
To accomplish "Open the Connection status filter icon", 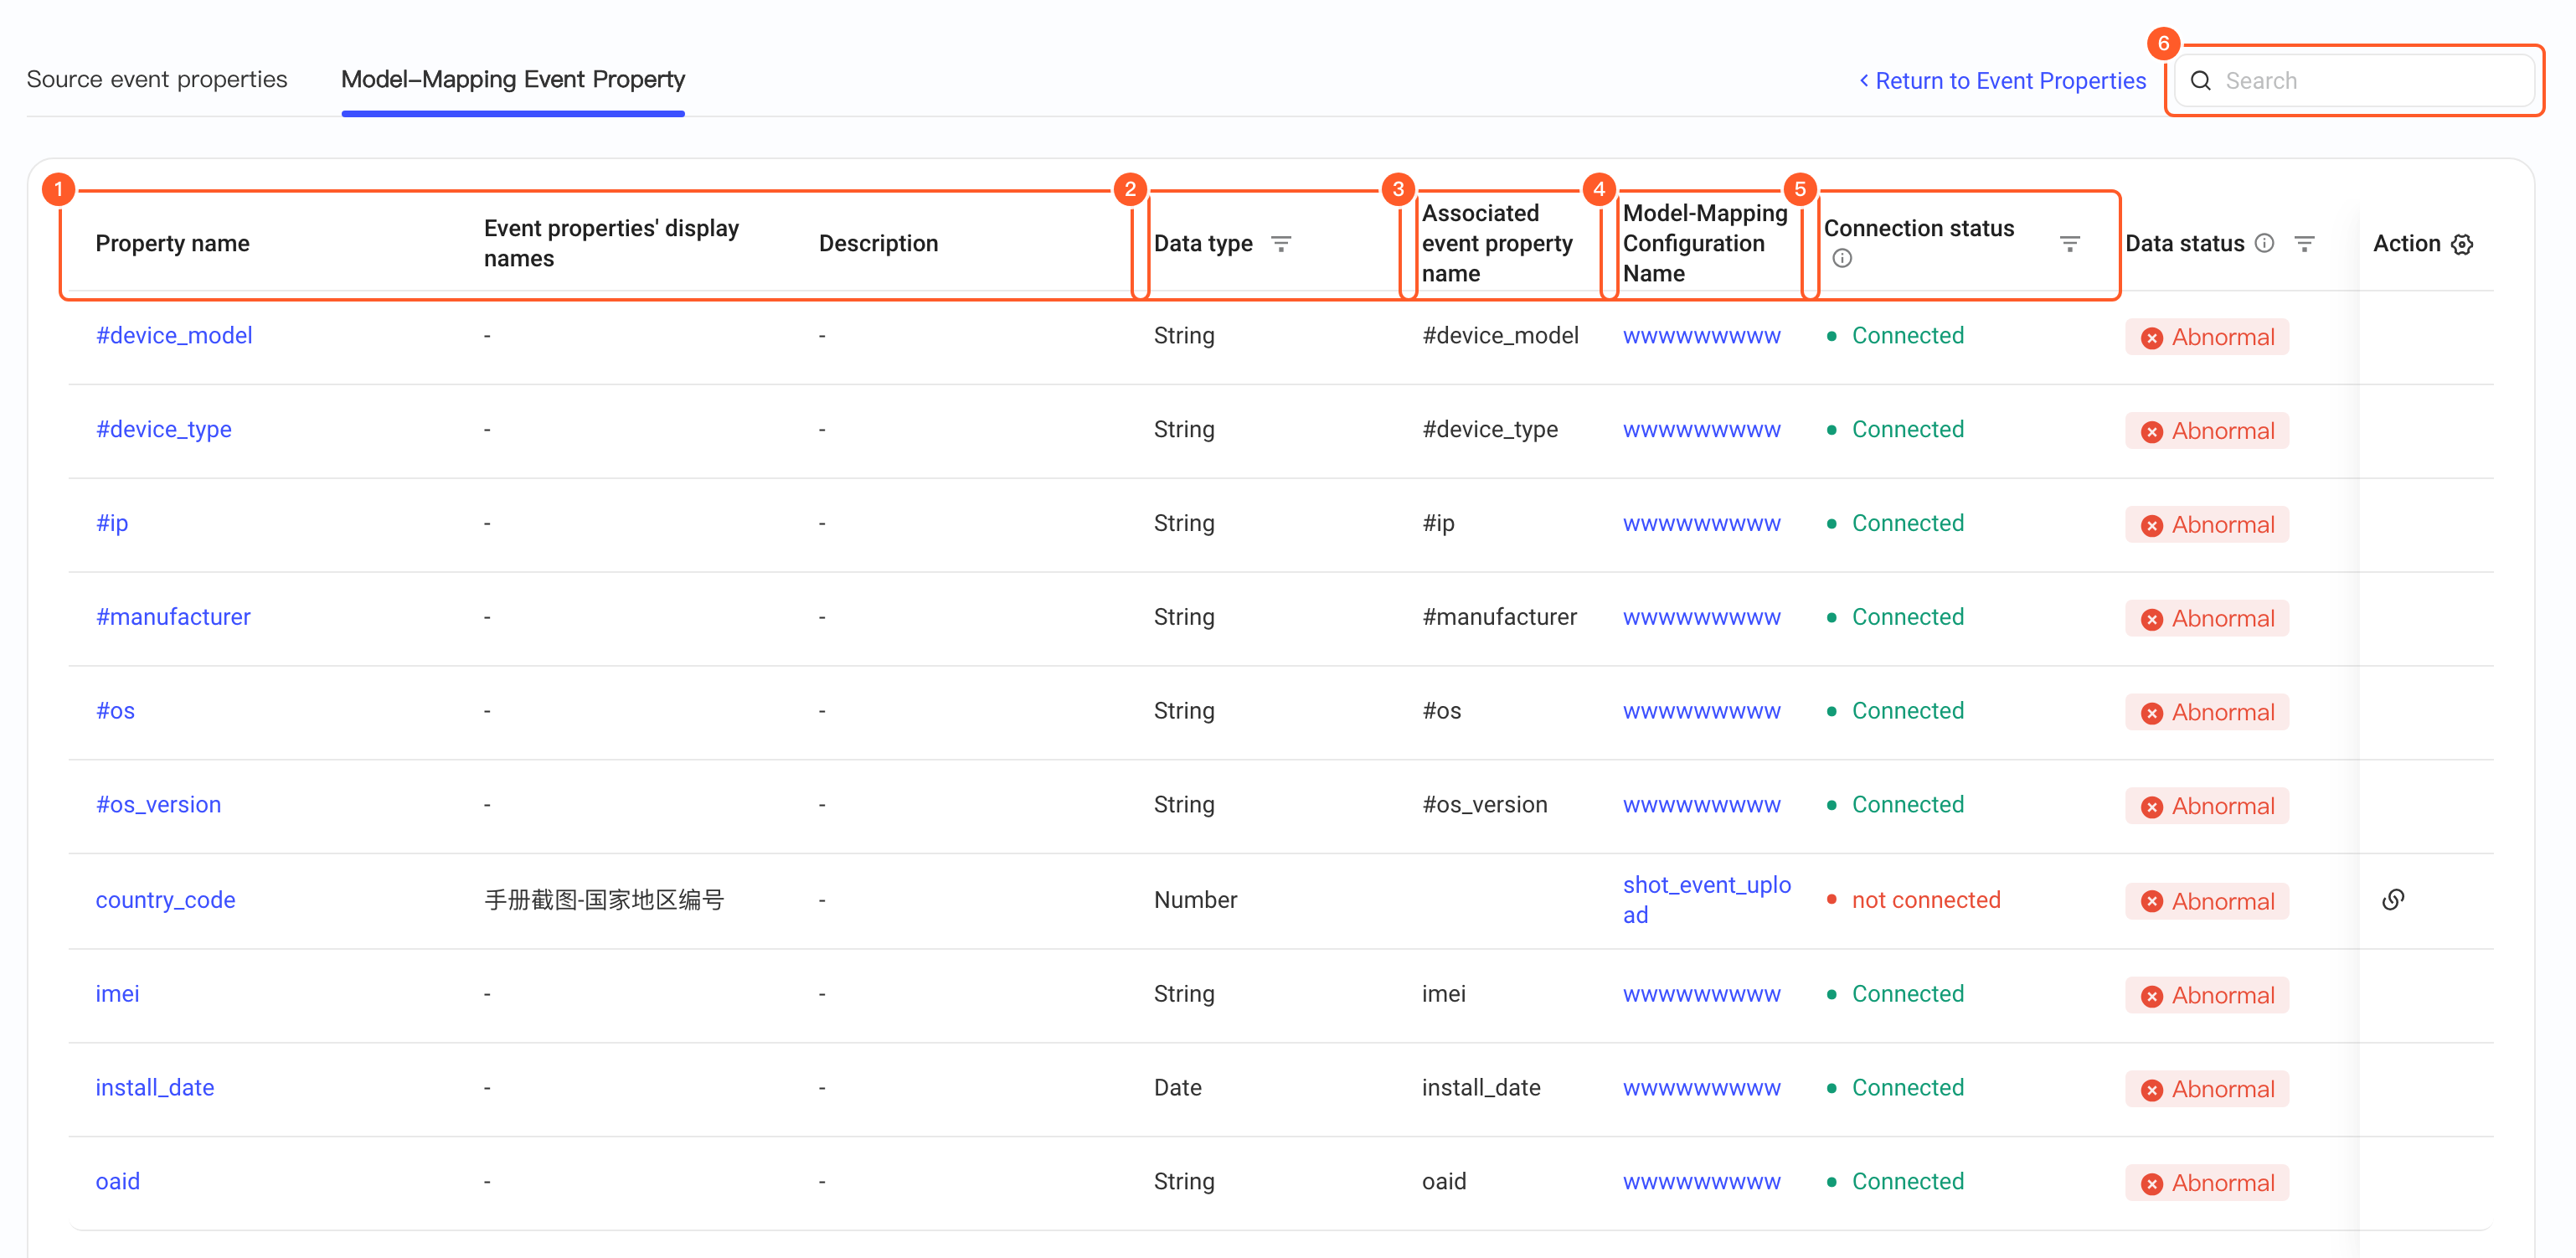I will [2070, 243].
